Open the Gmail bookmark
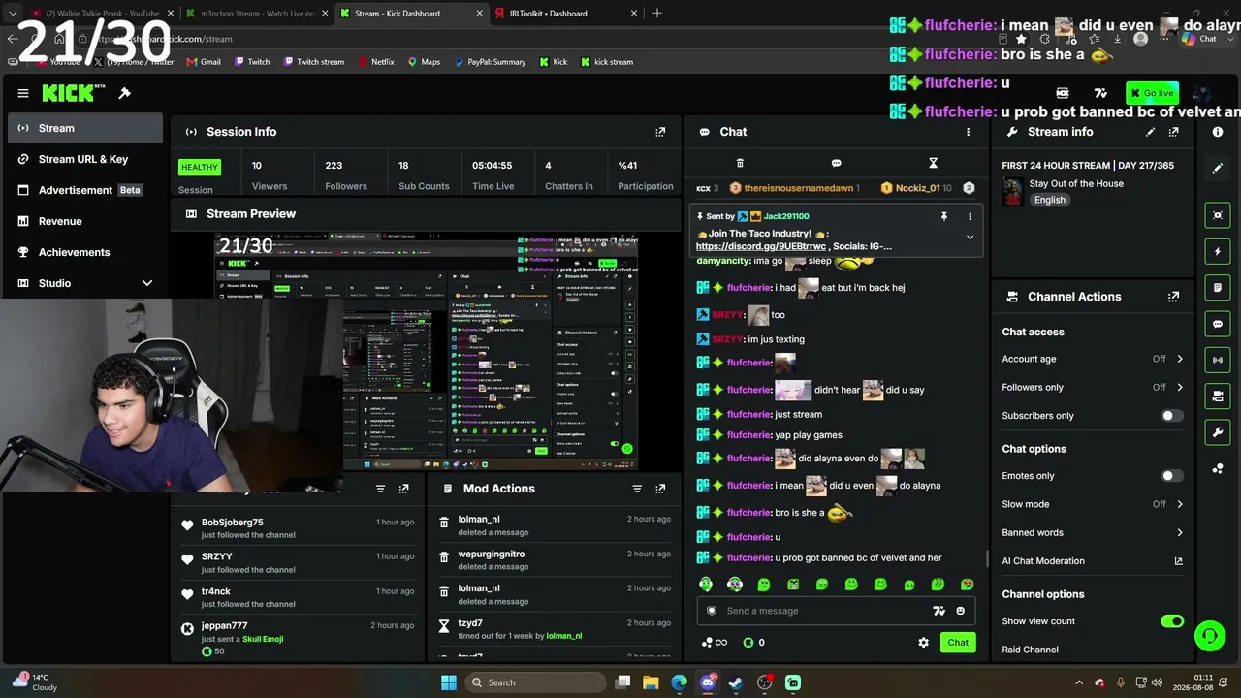Image resolution: width=1241 pixels, height=698 pixels. click(204, 62)
